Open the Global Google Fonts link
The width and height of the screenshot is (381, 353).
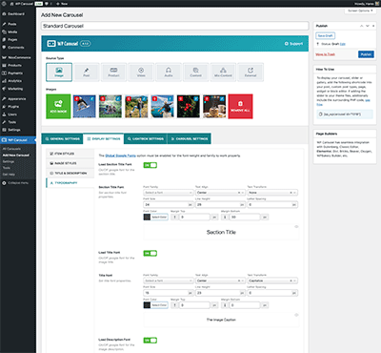point(121,156)
